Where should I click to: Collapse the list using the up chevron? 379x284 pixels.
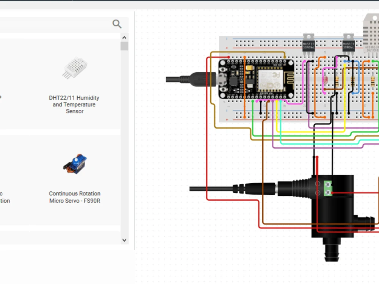tap(124, 37)
